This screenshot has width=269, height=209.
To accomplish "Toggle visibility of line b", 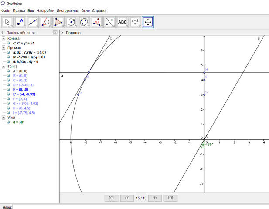I will pos(8,57).
